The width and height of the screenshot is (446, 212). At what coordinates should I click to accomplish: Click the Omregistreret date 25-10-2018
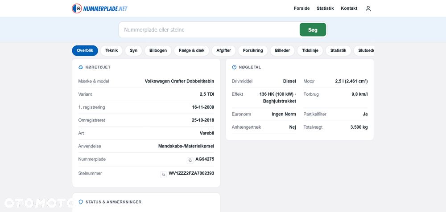[203, 120]
